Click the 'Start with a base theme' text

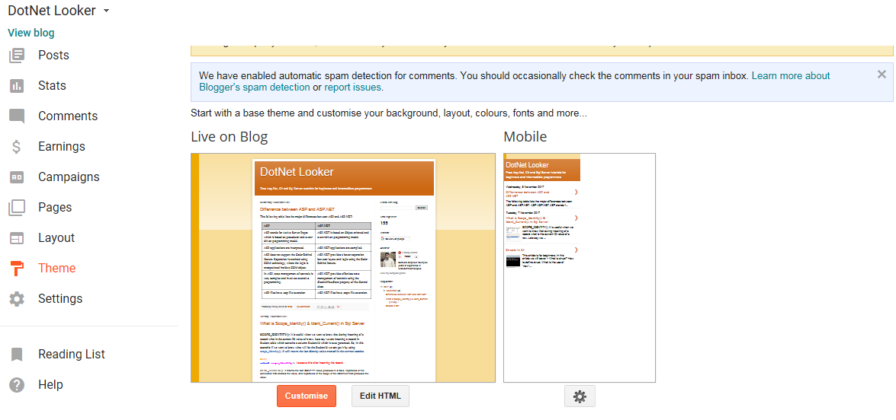coord(389,113)
